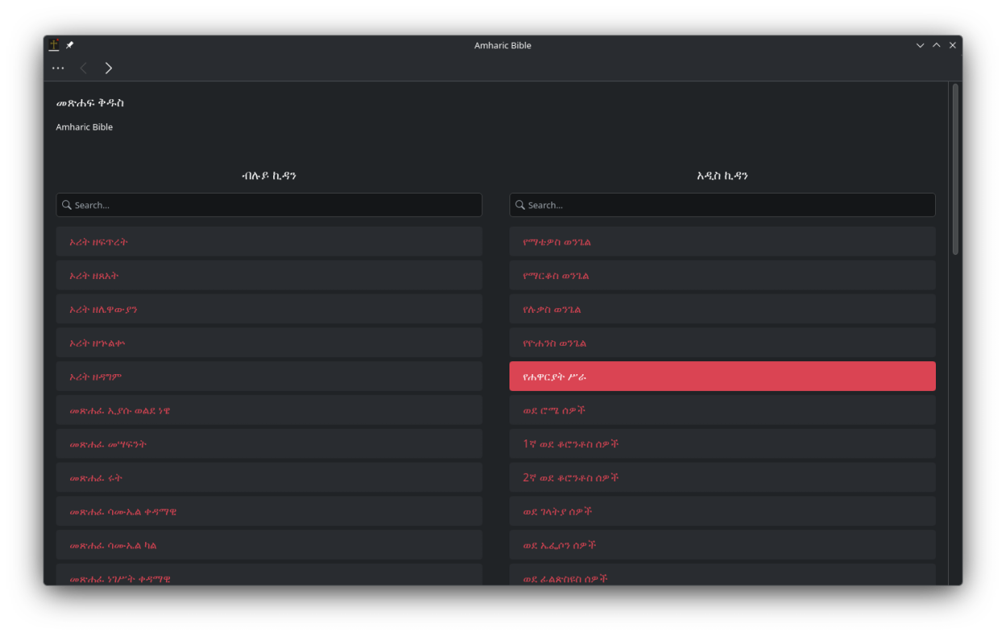
Task: Open ኦሪት ዘፍጥረት from the left list
Action: tap(268, 242)
